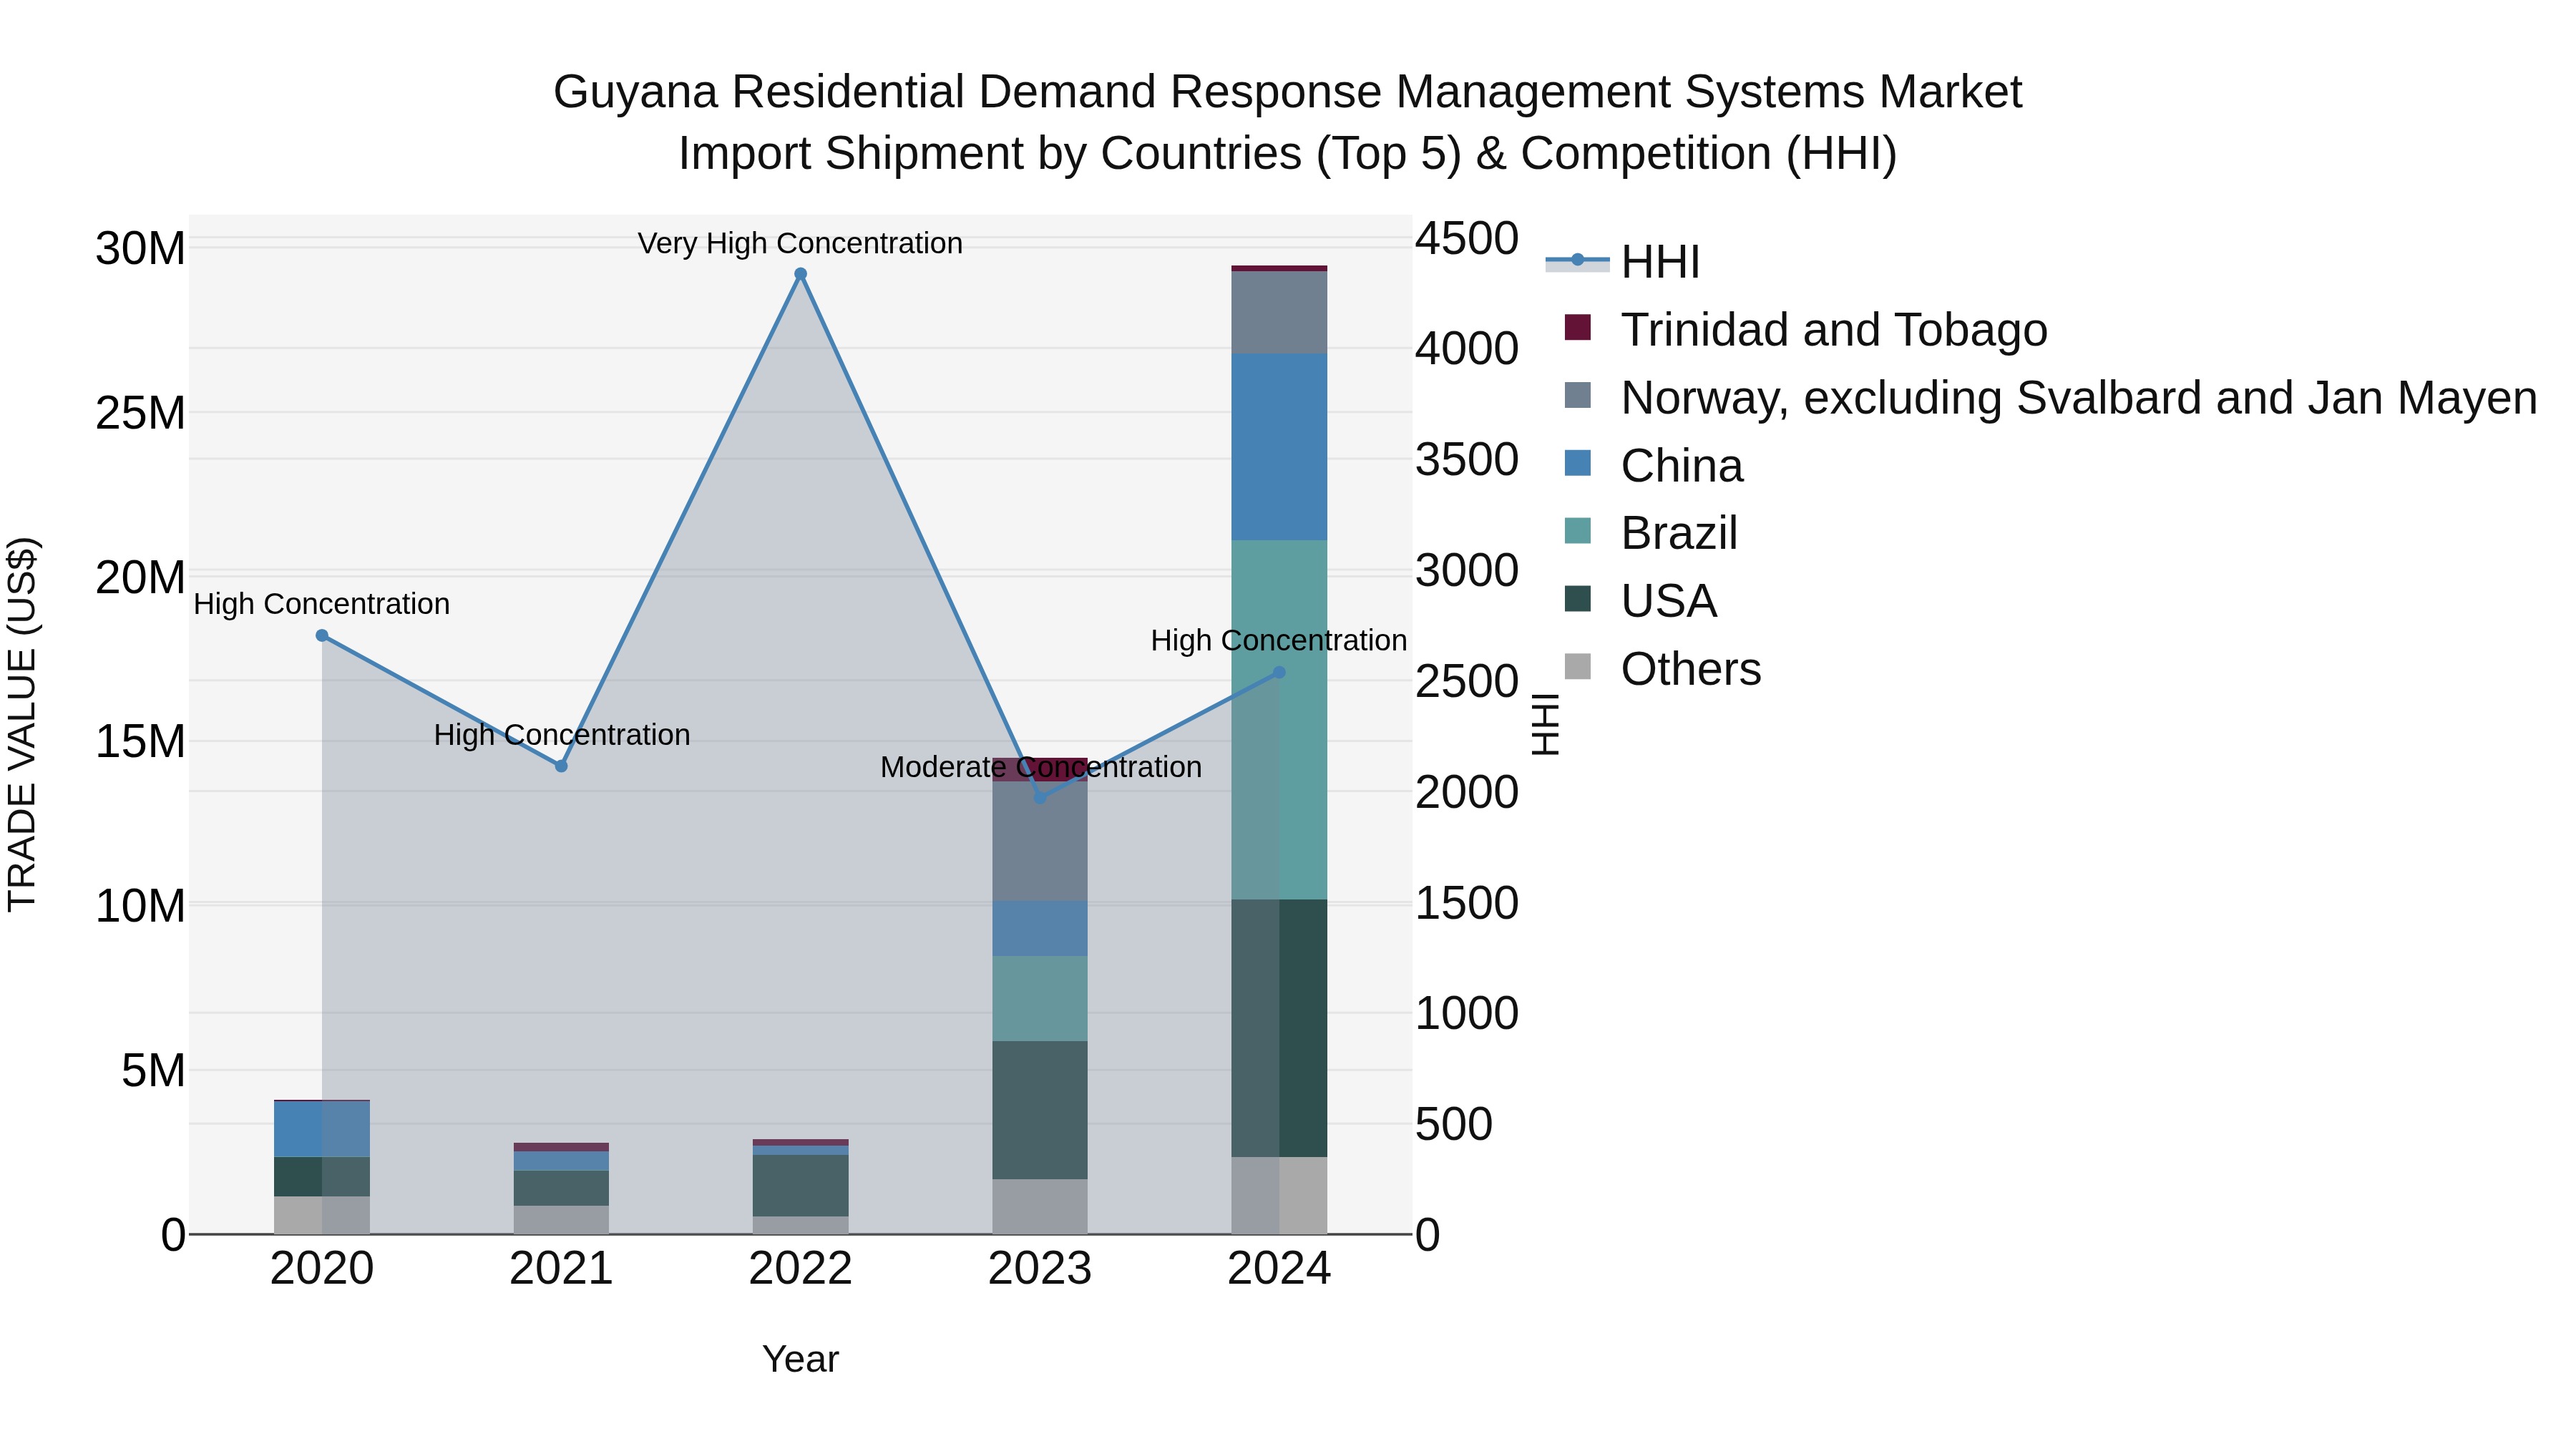2576x1449 pixels.
Task: Click 'High Concentration' label above 2021
Action: click(562, 736)
